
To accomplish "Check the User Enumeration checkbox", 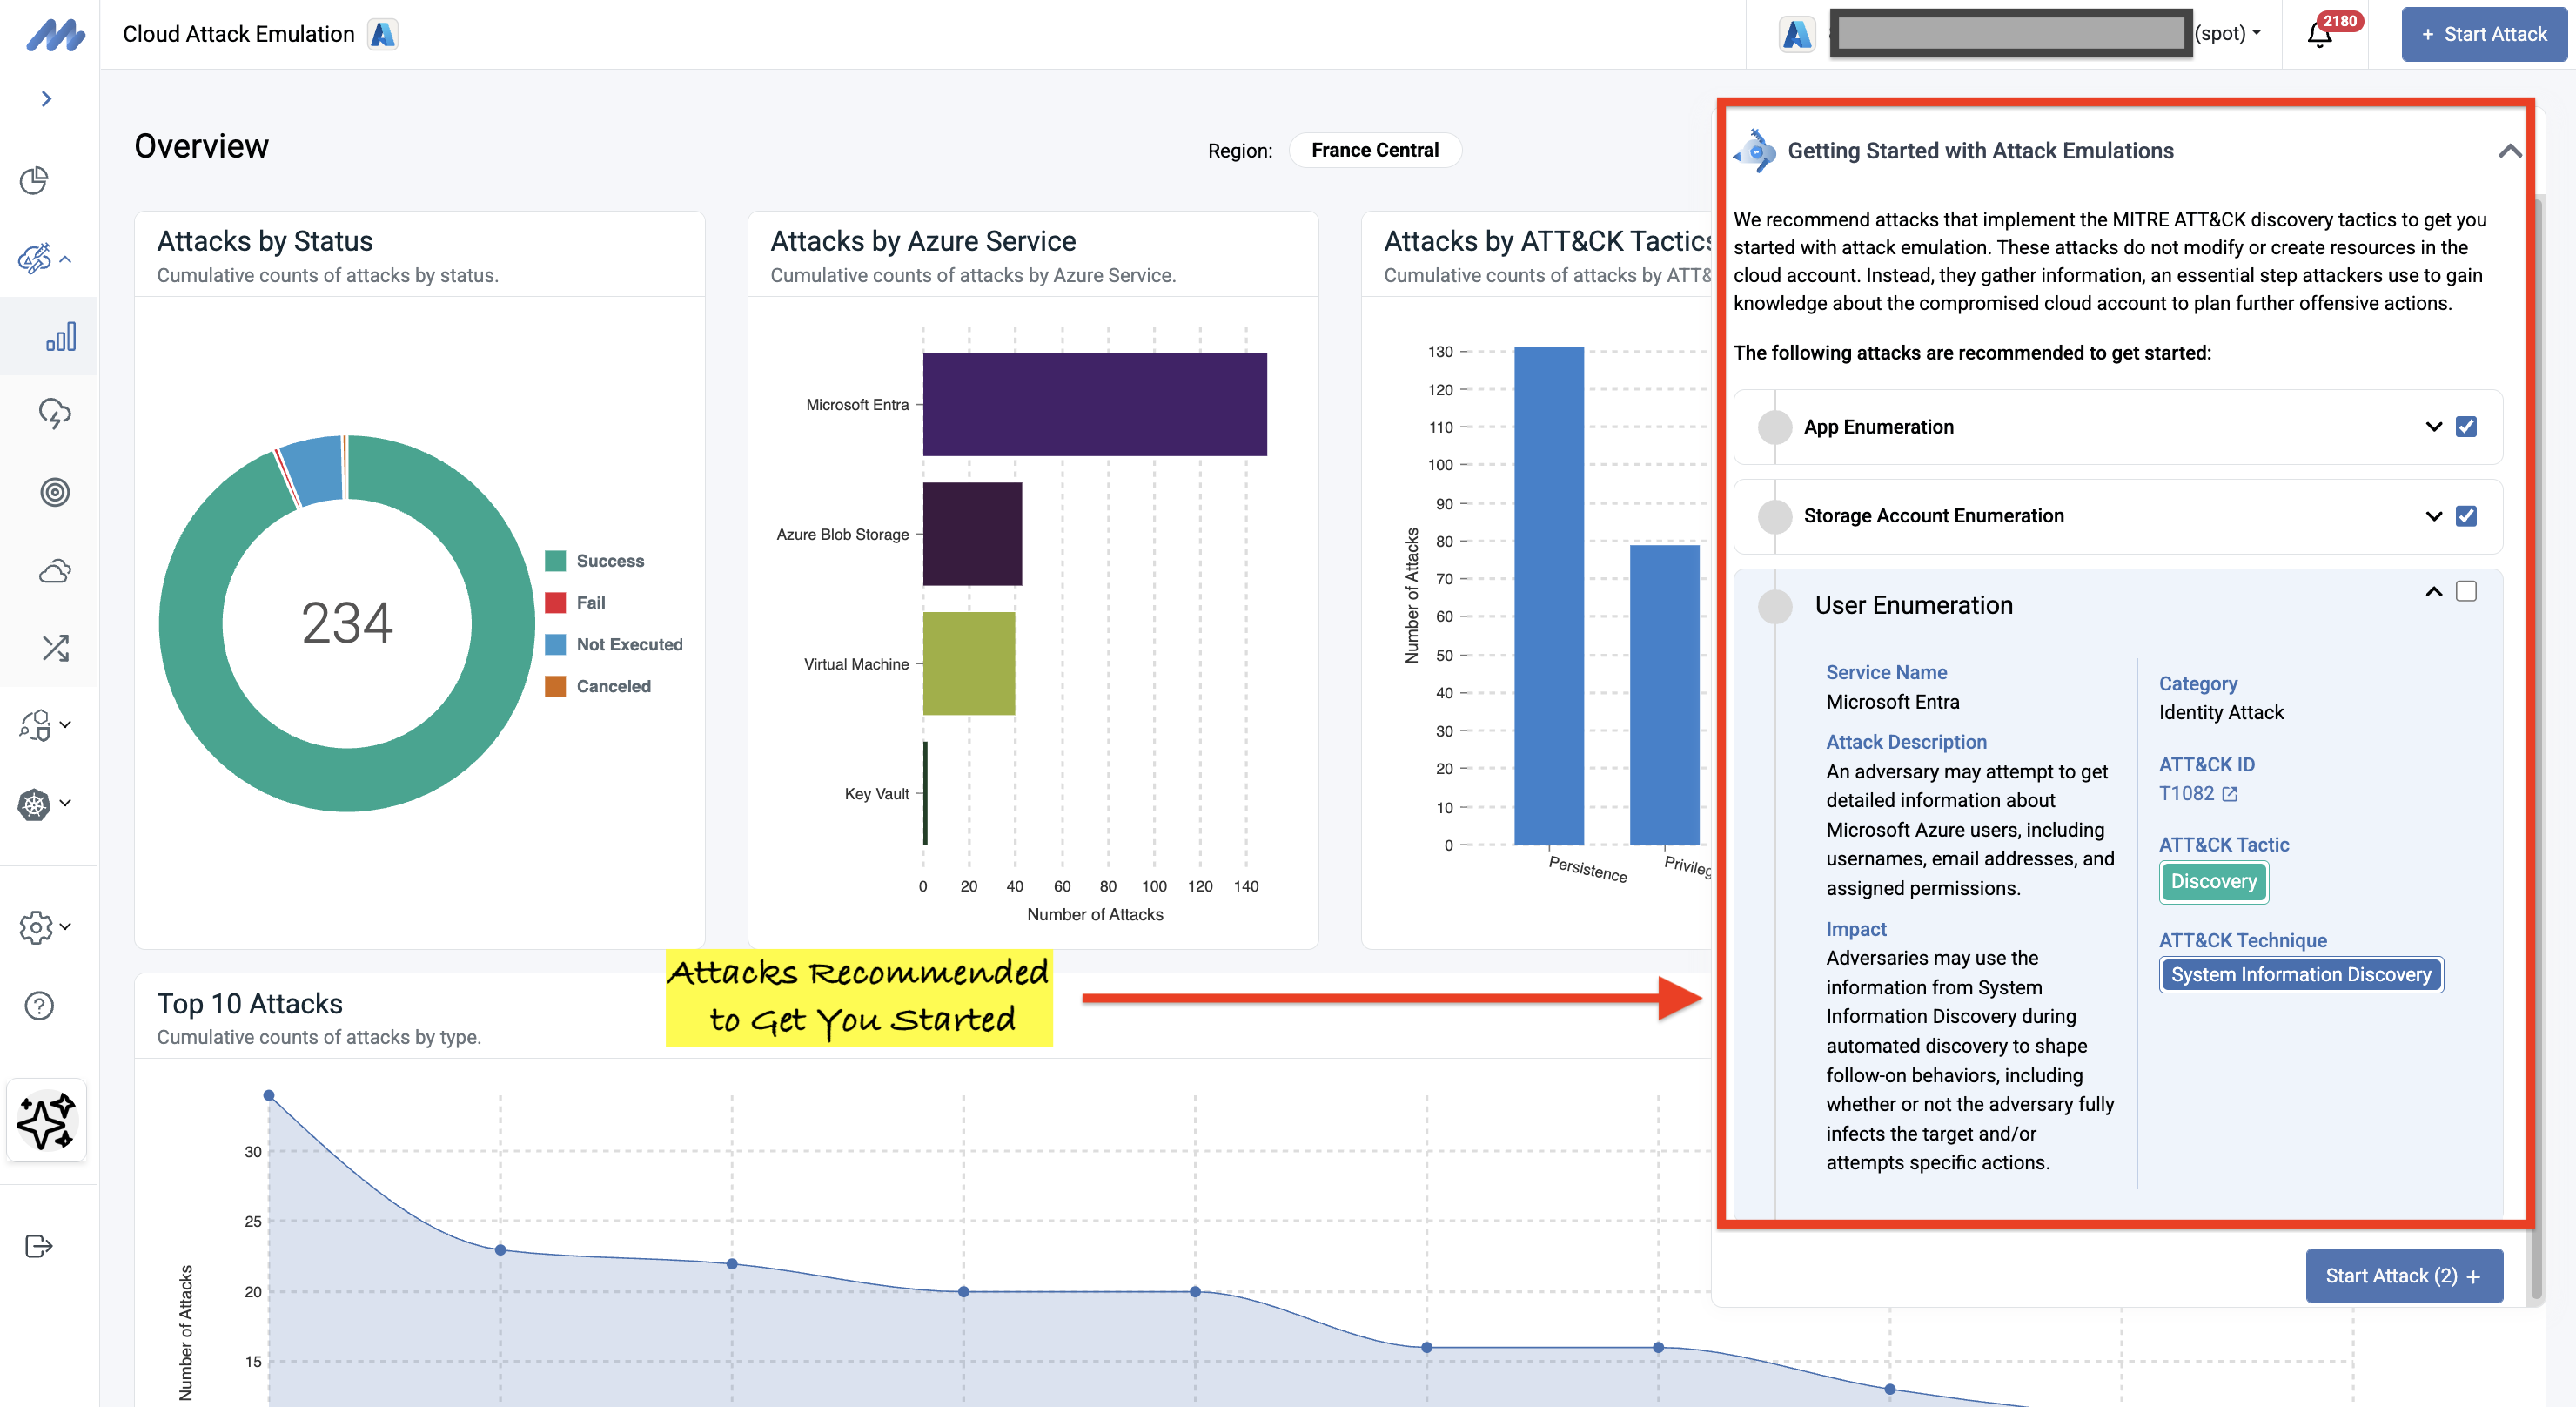I will pos(2466,592).
